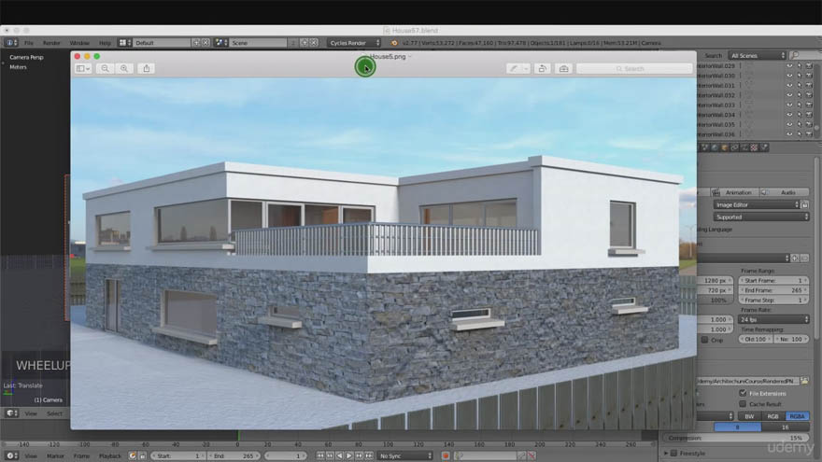Image resolution: width=822 pixels, height=462 pixels.
Task: Zoom out in the House5.png preview window
Action: click(105, 69)
